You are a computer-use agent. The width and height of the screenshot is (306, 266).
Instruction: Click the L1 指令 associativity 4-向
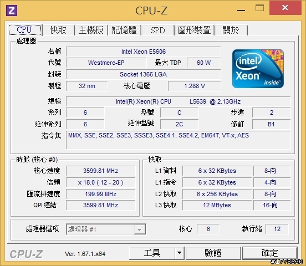(x=272, y=182)
